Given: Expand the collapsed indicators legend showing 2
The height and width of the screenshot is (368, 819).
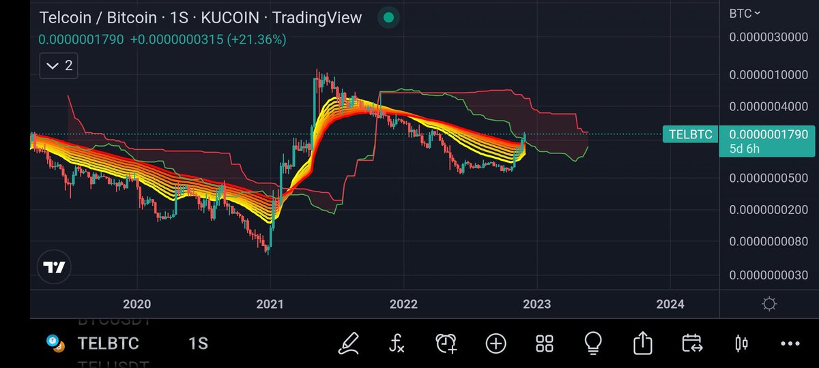Looking at the screenshot, I should click(x=60, y=66).
